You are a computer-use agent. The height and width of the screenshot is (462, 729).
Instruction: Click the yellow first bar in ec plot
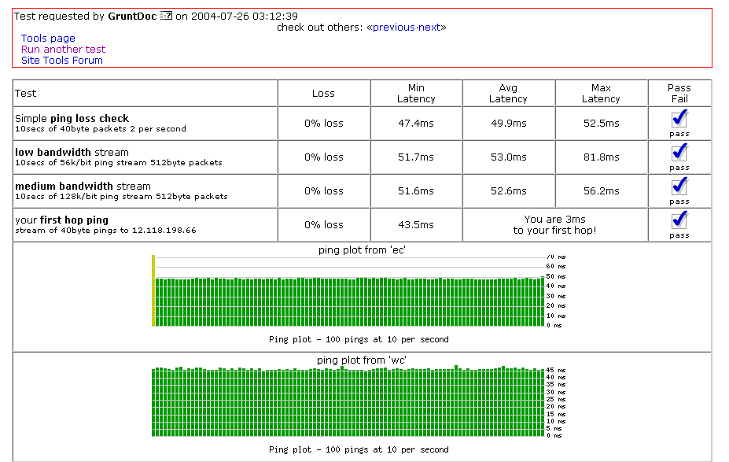[x=153, y=290]
